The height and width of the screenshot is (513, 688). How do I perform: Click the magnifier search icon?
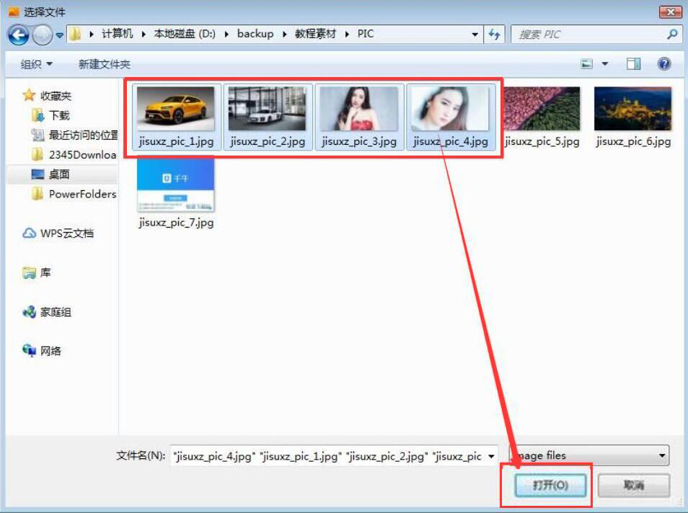click(672, 34)
